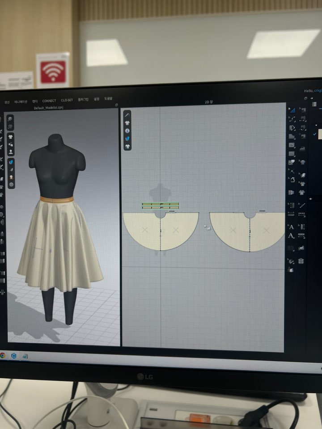
Task: Select the pen icon atop 2D toolbar
Action: tap(127, 115)
